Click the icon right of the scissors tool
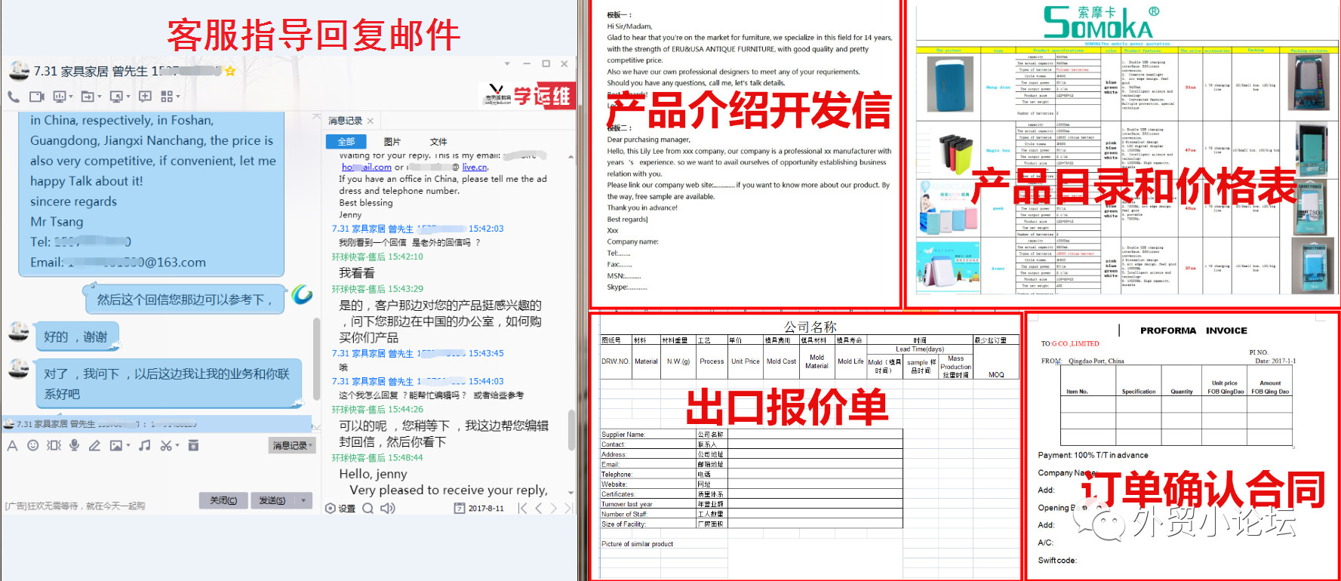Image resolution: width=1341 pixels, height=581 pixels. [x=193, y=445]
